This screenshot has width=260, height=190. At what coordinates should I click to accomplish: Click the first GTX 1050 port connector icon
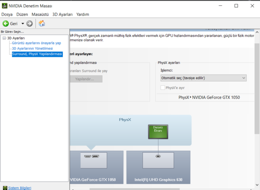87,156
